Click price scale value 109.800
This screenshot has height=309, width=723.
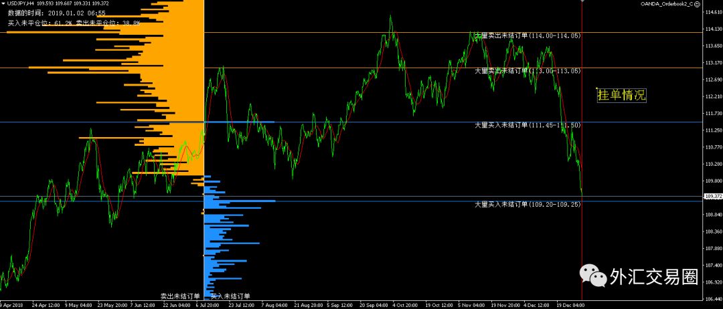point(713,181)
